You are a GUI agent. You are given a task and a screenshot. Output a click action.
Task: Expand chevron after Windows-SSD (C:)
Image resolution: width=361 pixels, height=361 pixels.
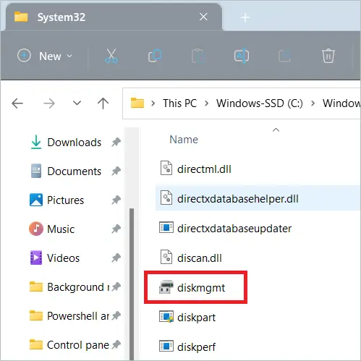pyautogui.click(x=313, y=103)
